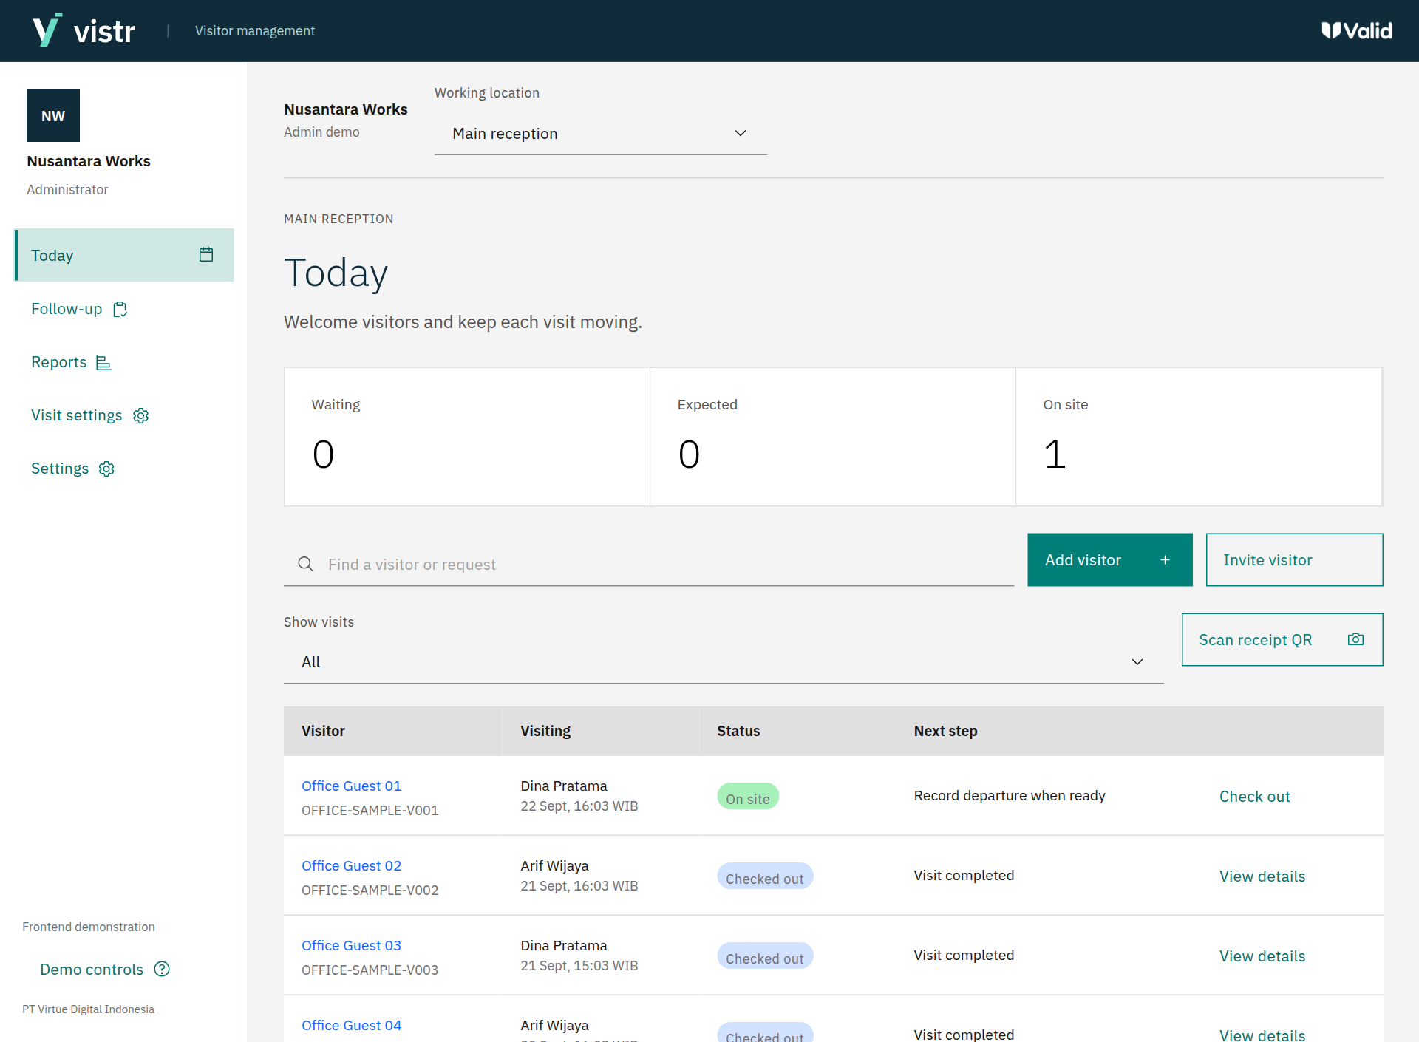Click the calendar icon beside Today

206,255
